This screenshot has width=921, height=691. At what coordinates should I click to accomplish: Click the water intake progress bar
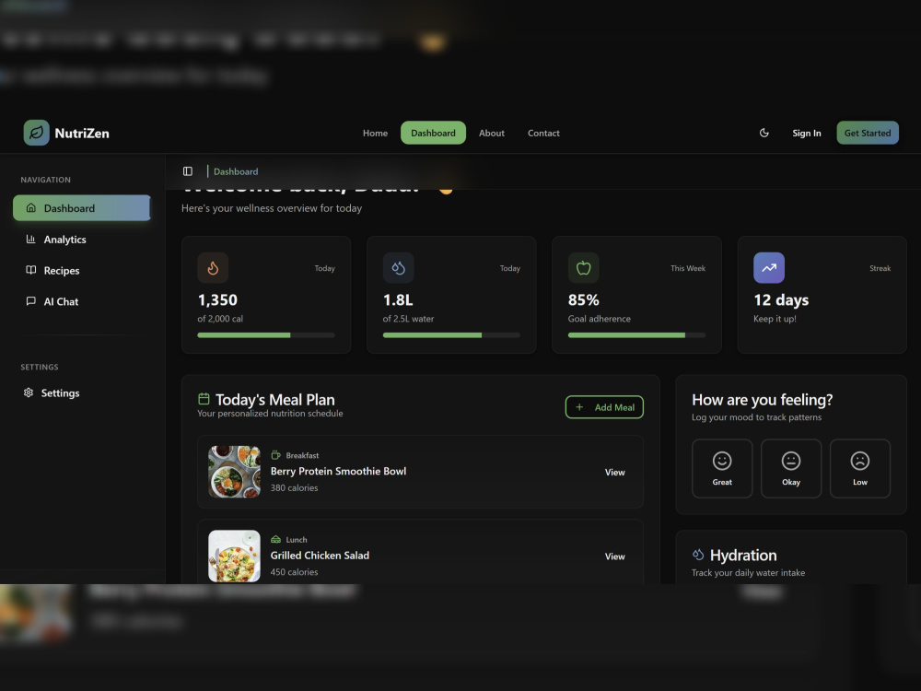click(x=451, y=335)
